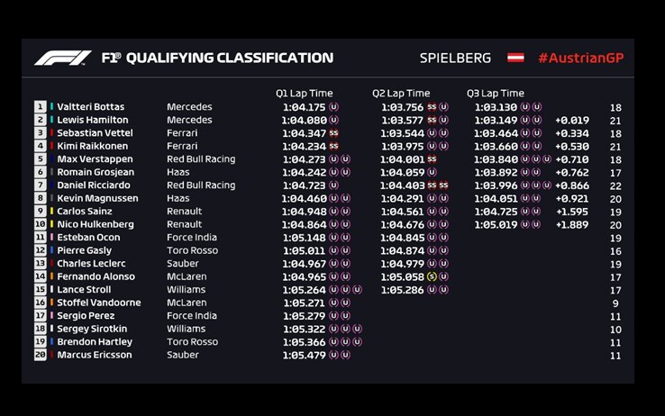Click the position 1 number box

(x=41, y=107)
